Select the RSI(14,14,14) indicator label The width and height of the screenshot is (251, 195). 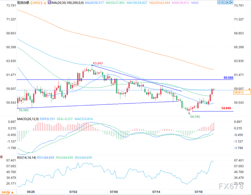pyautogui.click(x=27, y=158)
